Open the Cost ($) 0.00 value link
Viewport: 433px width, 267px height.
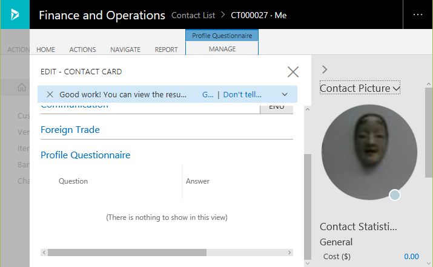tap(411, 257)
